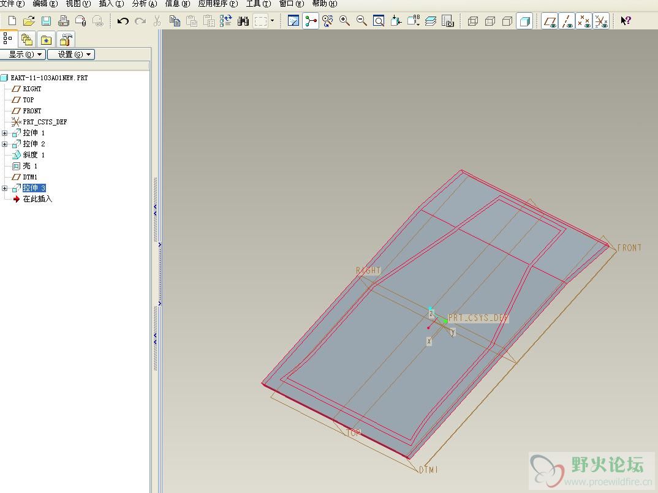Open the saved view list icon

414,21
